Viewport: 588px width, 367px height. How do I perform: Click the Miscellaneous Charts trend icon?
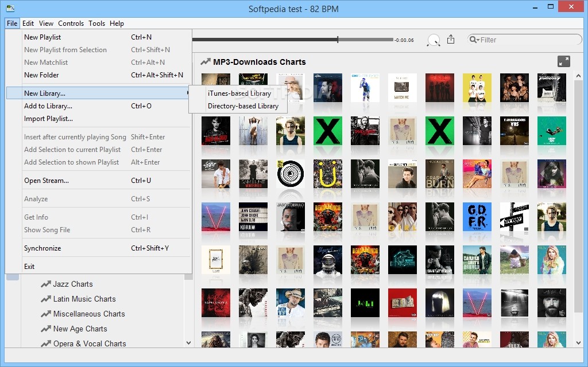pyautogui.click(x=46, y=314)
